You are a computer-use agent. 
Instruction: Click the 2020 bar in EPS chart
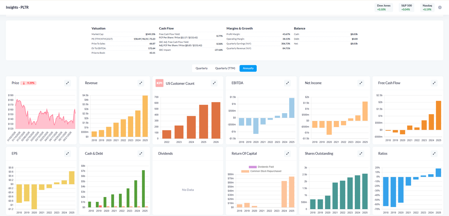coord(34,197)
